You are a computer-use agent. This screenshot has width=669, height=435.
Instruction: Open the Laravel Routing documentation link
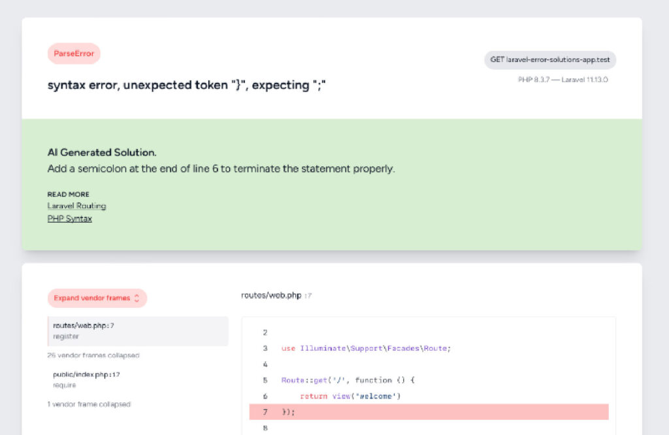coord(76,206)
